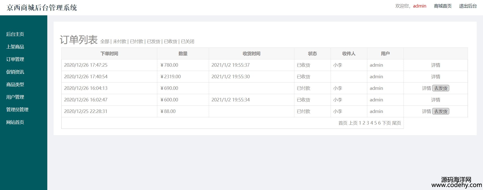Jump to 尾页 in pagination
Image resolution: width=483 pixels, height=190 pixels.
click(x=396, y=123)
